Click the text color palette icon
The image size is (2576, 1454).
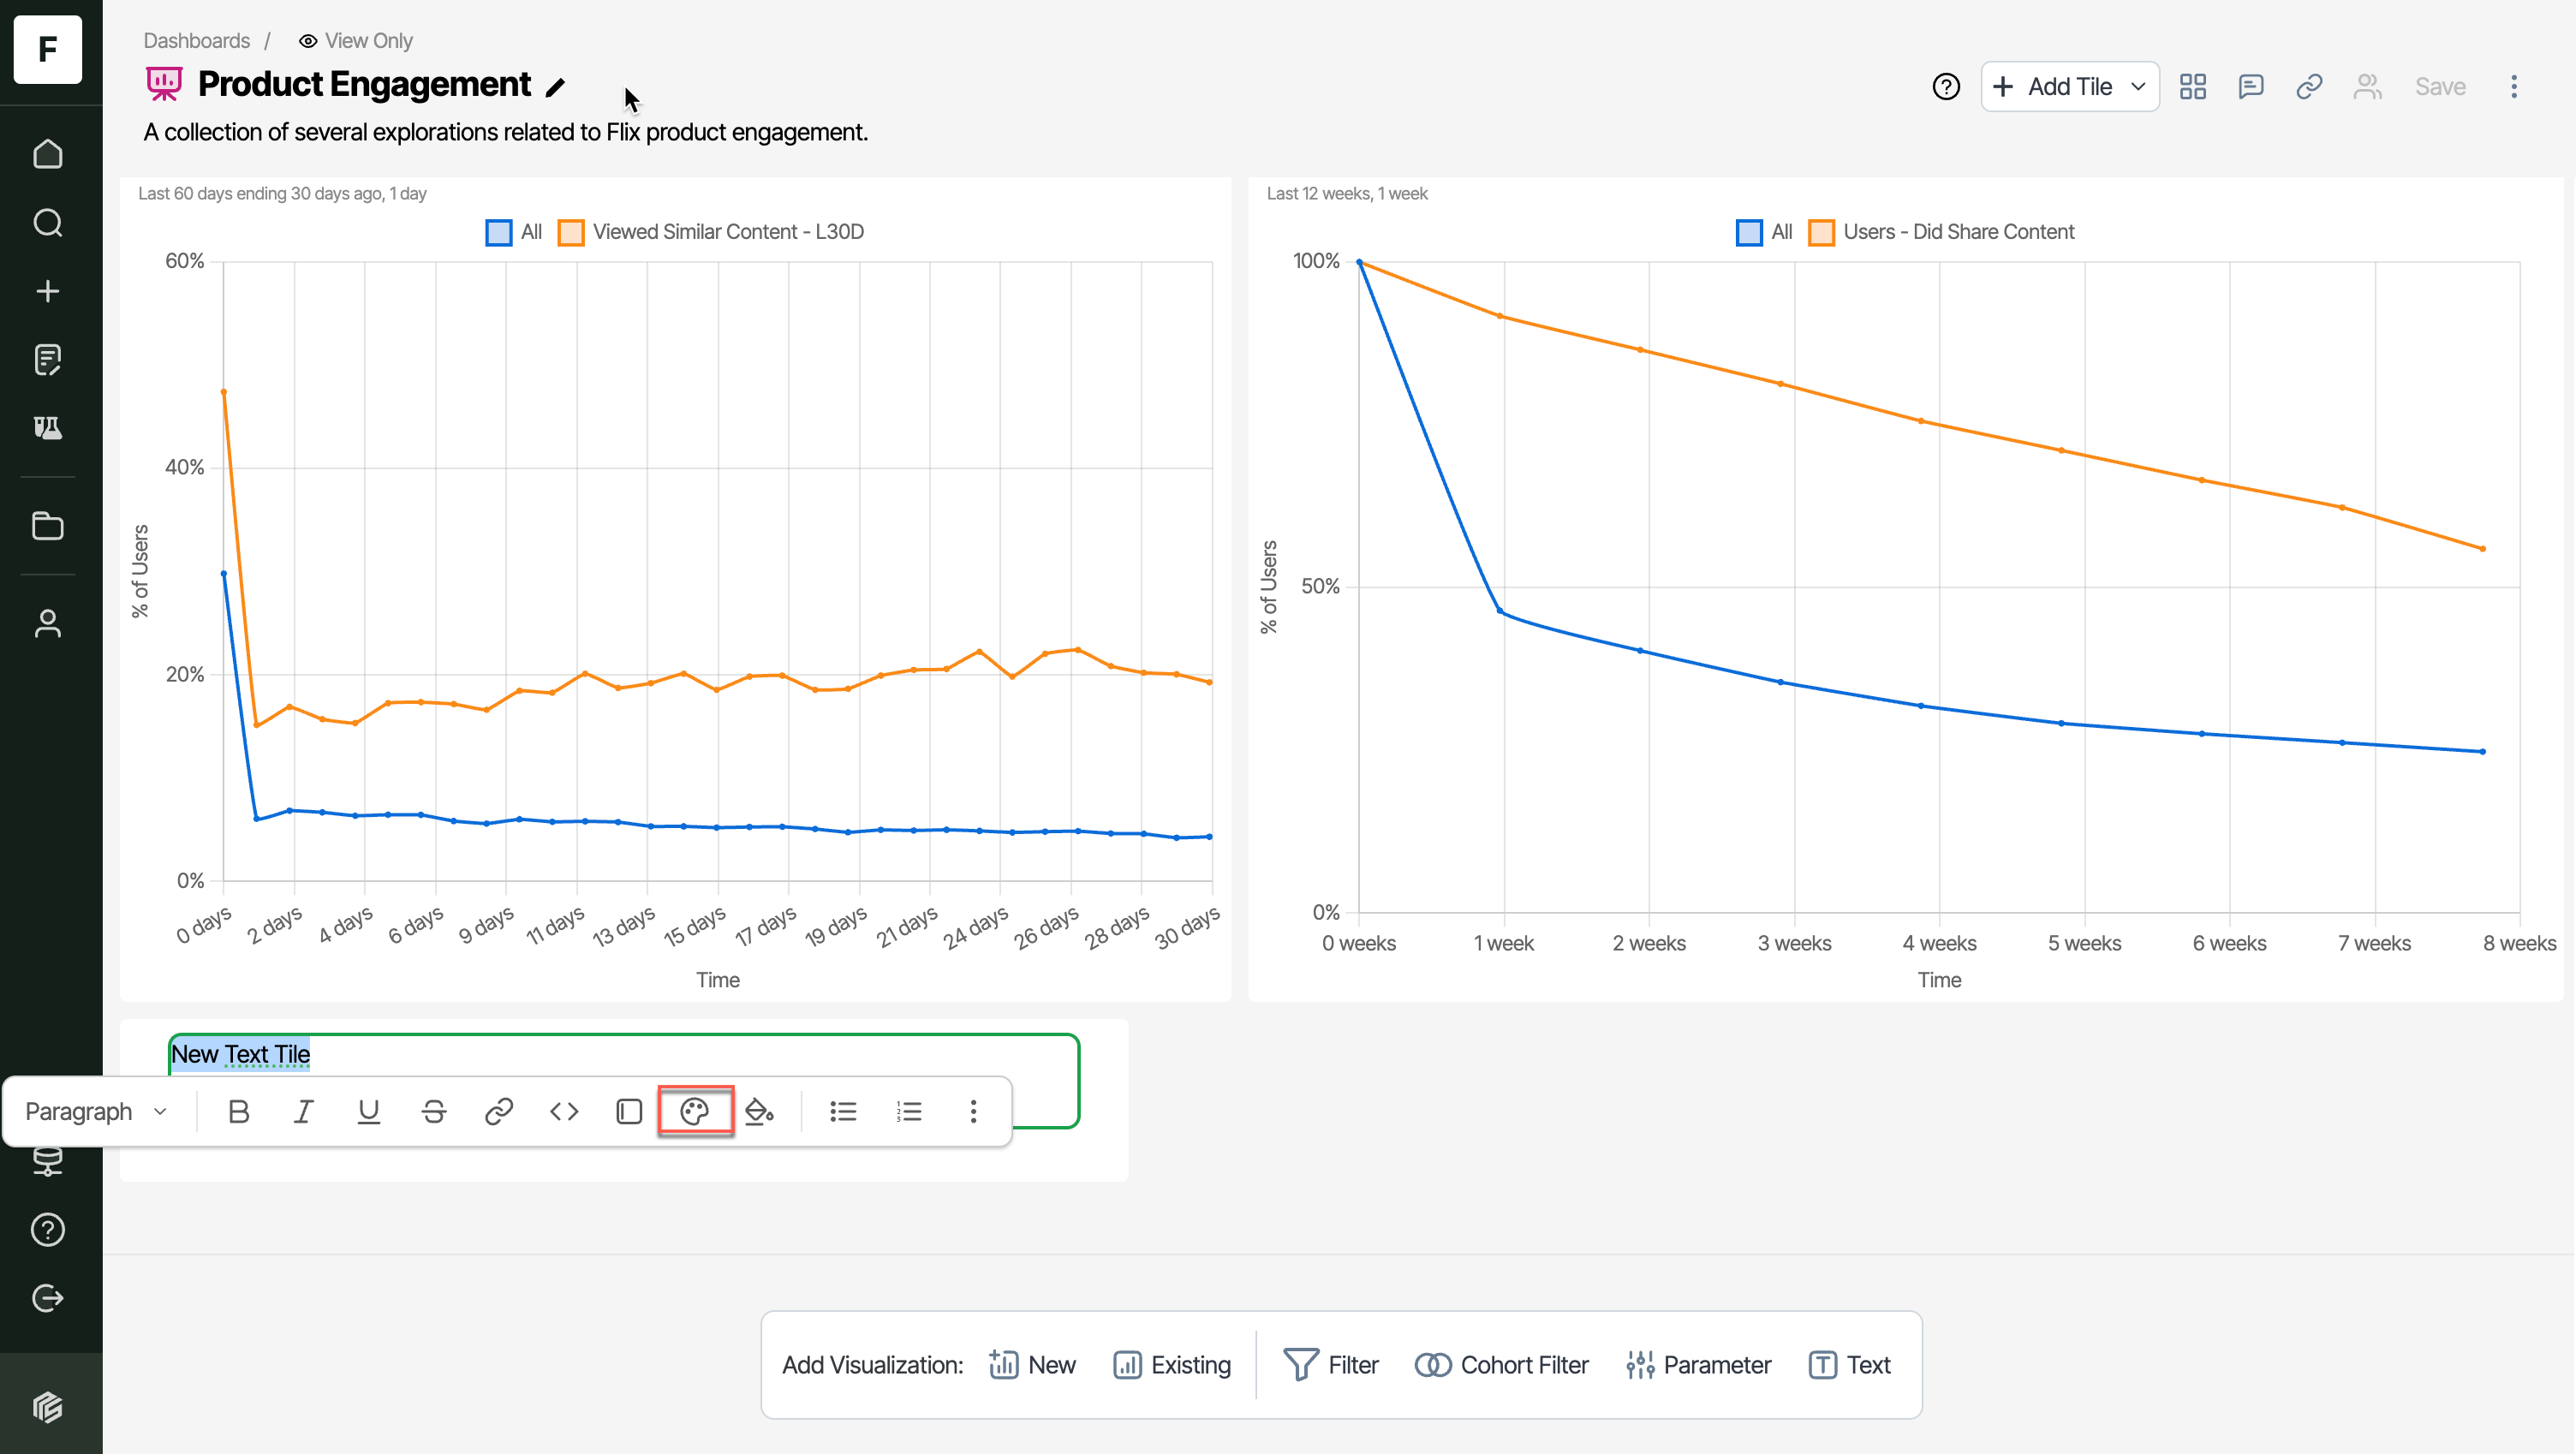[x=694, y=1111]
